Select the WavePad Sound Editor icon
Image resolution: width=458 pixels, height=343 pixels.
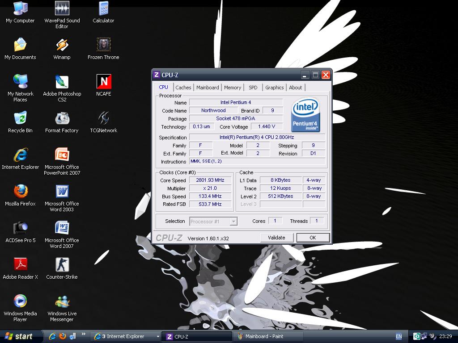coord(62,15)
